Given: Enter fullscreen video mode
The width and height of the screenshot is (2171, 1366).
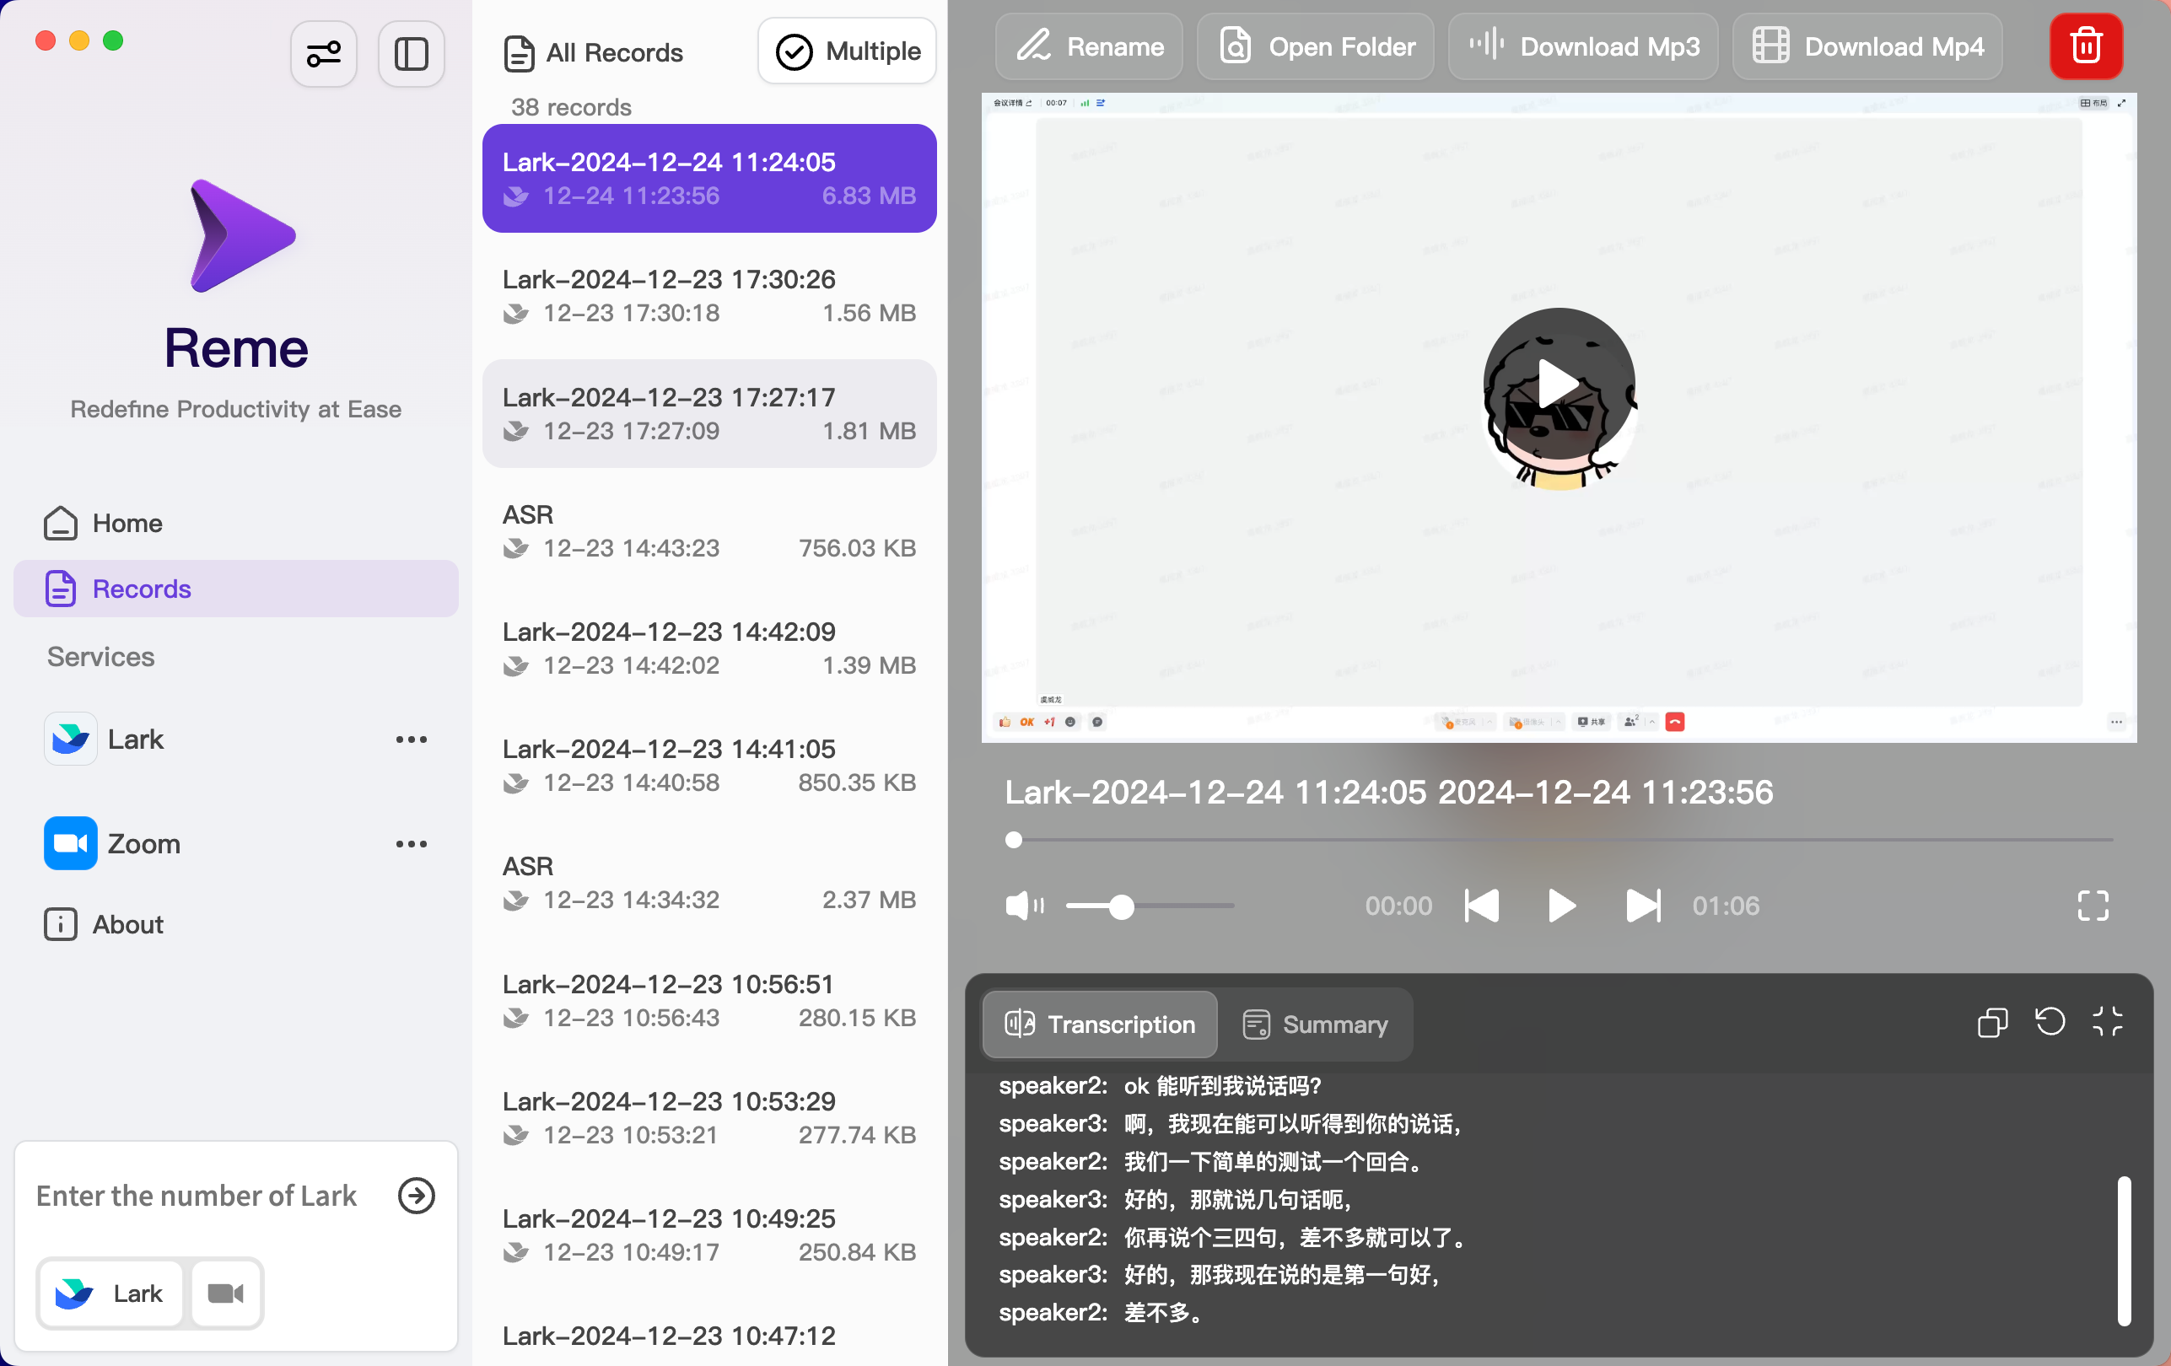Looking at the screenshot, I should pyautogui.click(x=2092, y=905).
